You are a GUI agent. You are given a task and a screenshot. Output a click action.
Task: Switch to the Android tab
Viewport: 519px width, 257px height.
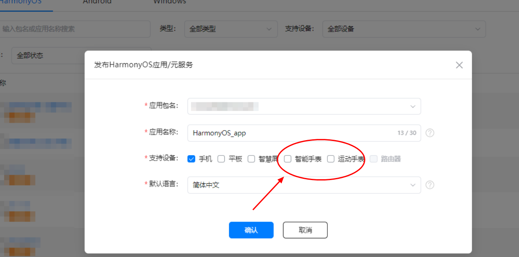97,2
